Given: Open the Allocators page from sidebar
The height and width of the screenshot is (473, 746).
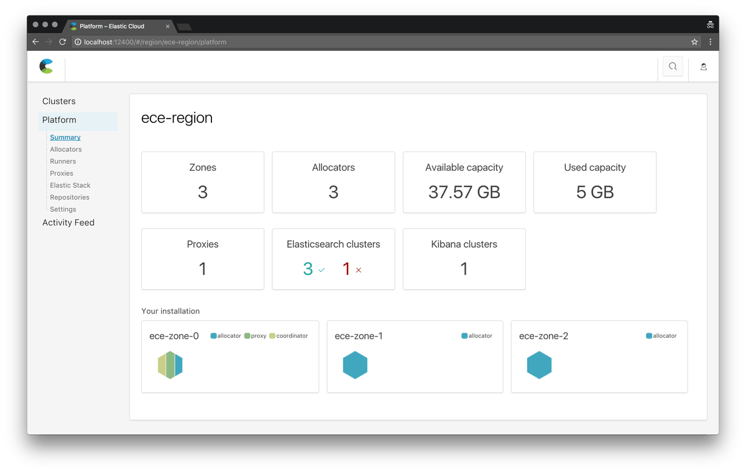Looking at the screenshot, I should point(66,149).
